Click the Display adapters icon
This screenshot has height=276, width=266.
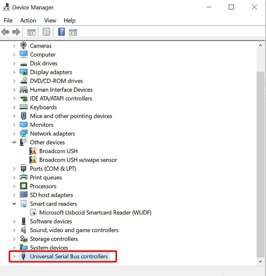click(x=23, y=72)
